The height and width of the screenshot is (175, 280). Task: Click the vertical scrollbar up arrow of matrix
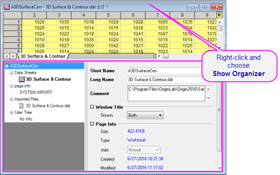(x=220, y=22)
